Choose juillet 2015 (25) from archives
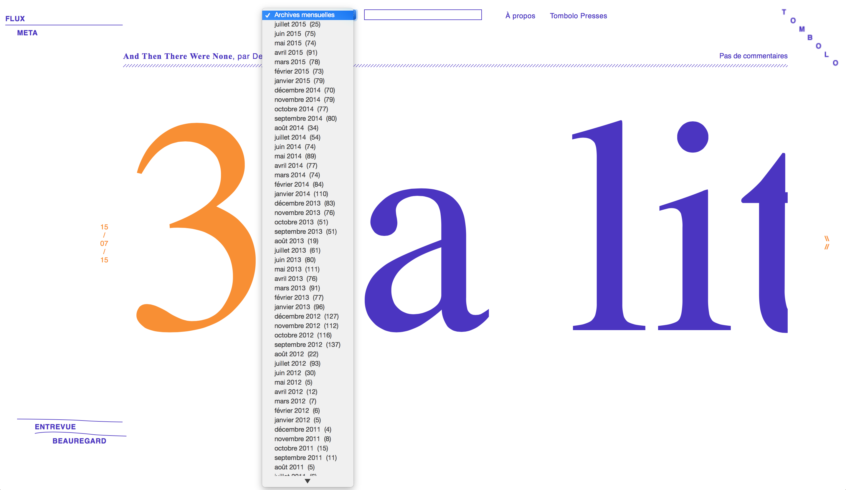 [297, 24]
